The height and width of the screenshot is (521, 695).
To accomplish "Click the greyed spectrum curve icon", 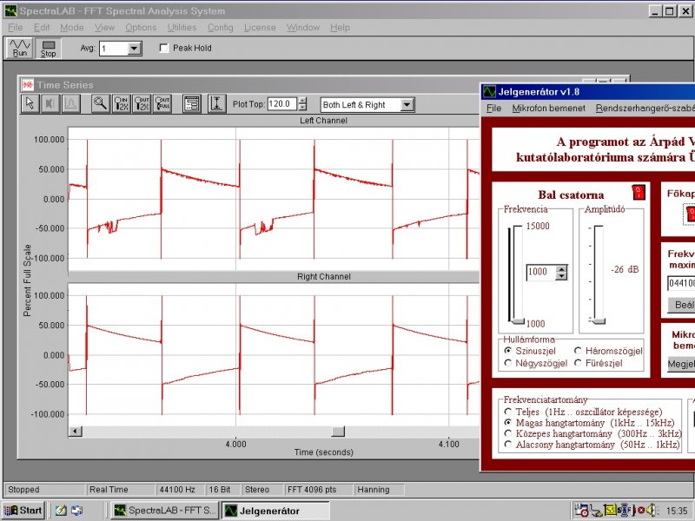I will click(x=70, y=103).
